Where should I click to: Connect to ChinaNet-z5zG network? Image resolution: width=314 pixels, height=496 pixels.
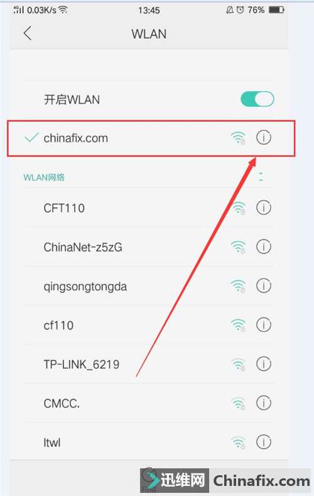point(149,247)
